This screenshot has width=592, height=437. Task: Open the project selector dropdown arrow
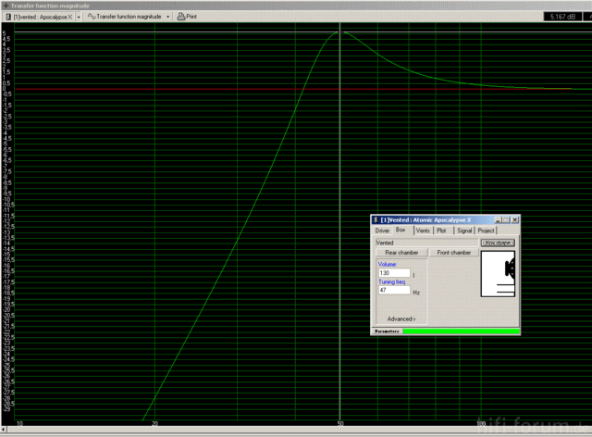point(78,17)
